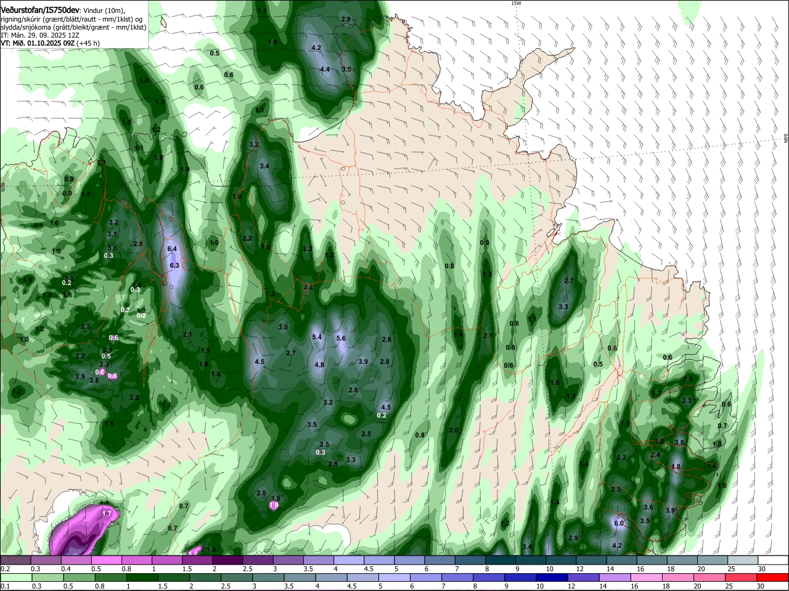789x591 pixels.
Task: Click the label 0.2 in the top legend row
Action: coord(5,568)
